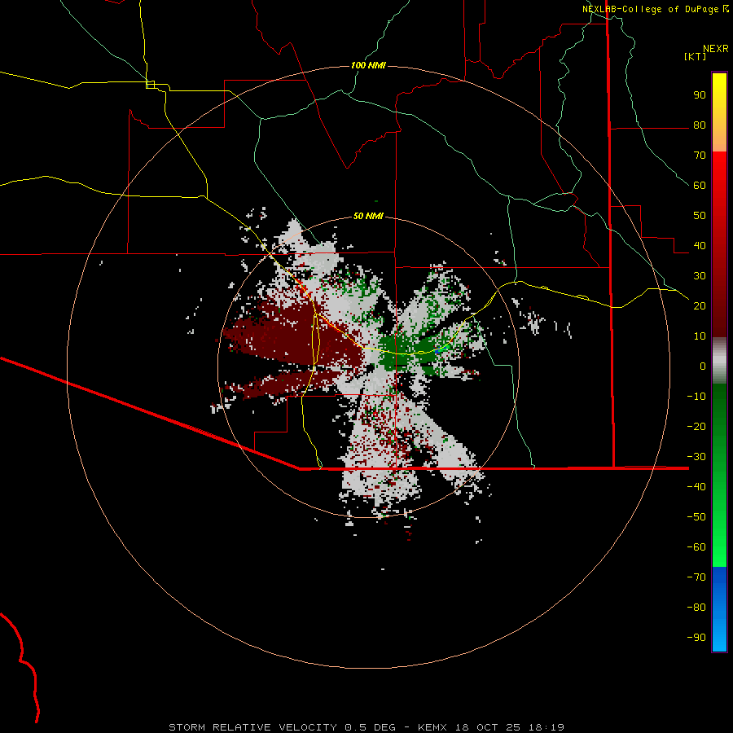Screen dimensions: 733x733
Task: Click the -30 value on velocity scale
Action: (x=696, y=457)
